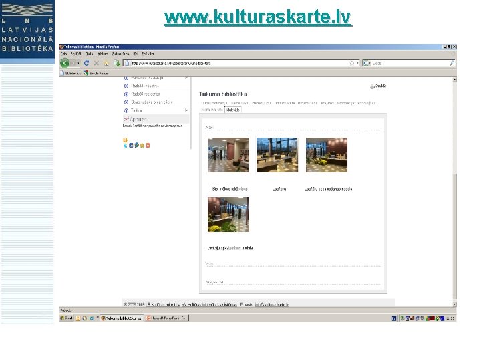Click the first quick launch icon after Start
The width and height of the screenshot is (481, 361).
tap(78, 318)
